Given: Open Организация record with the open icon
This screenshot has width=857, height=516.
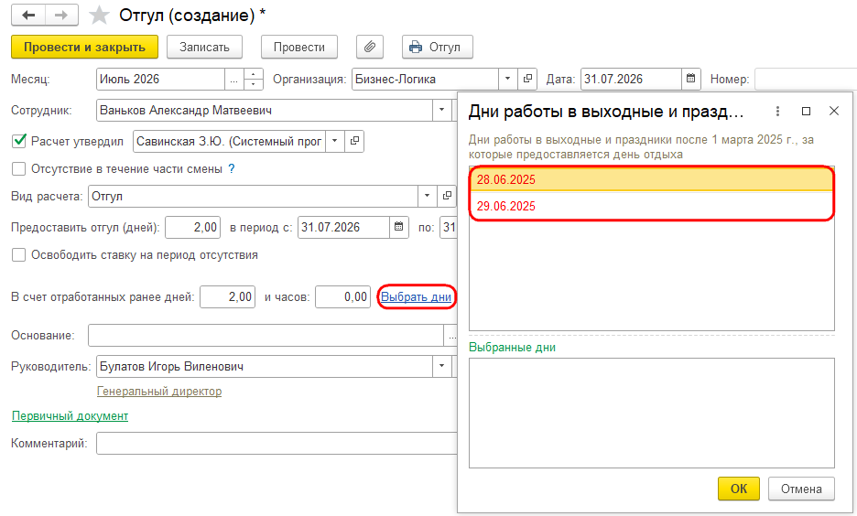Looking at the screenshot, I should coord(527,79).
